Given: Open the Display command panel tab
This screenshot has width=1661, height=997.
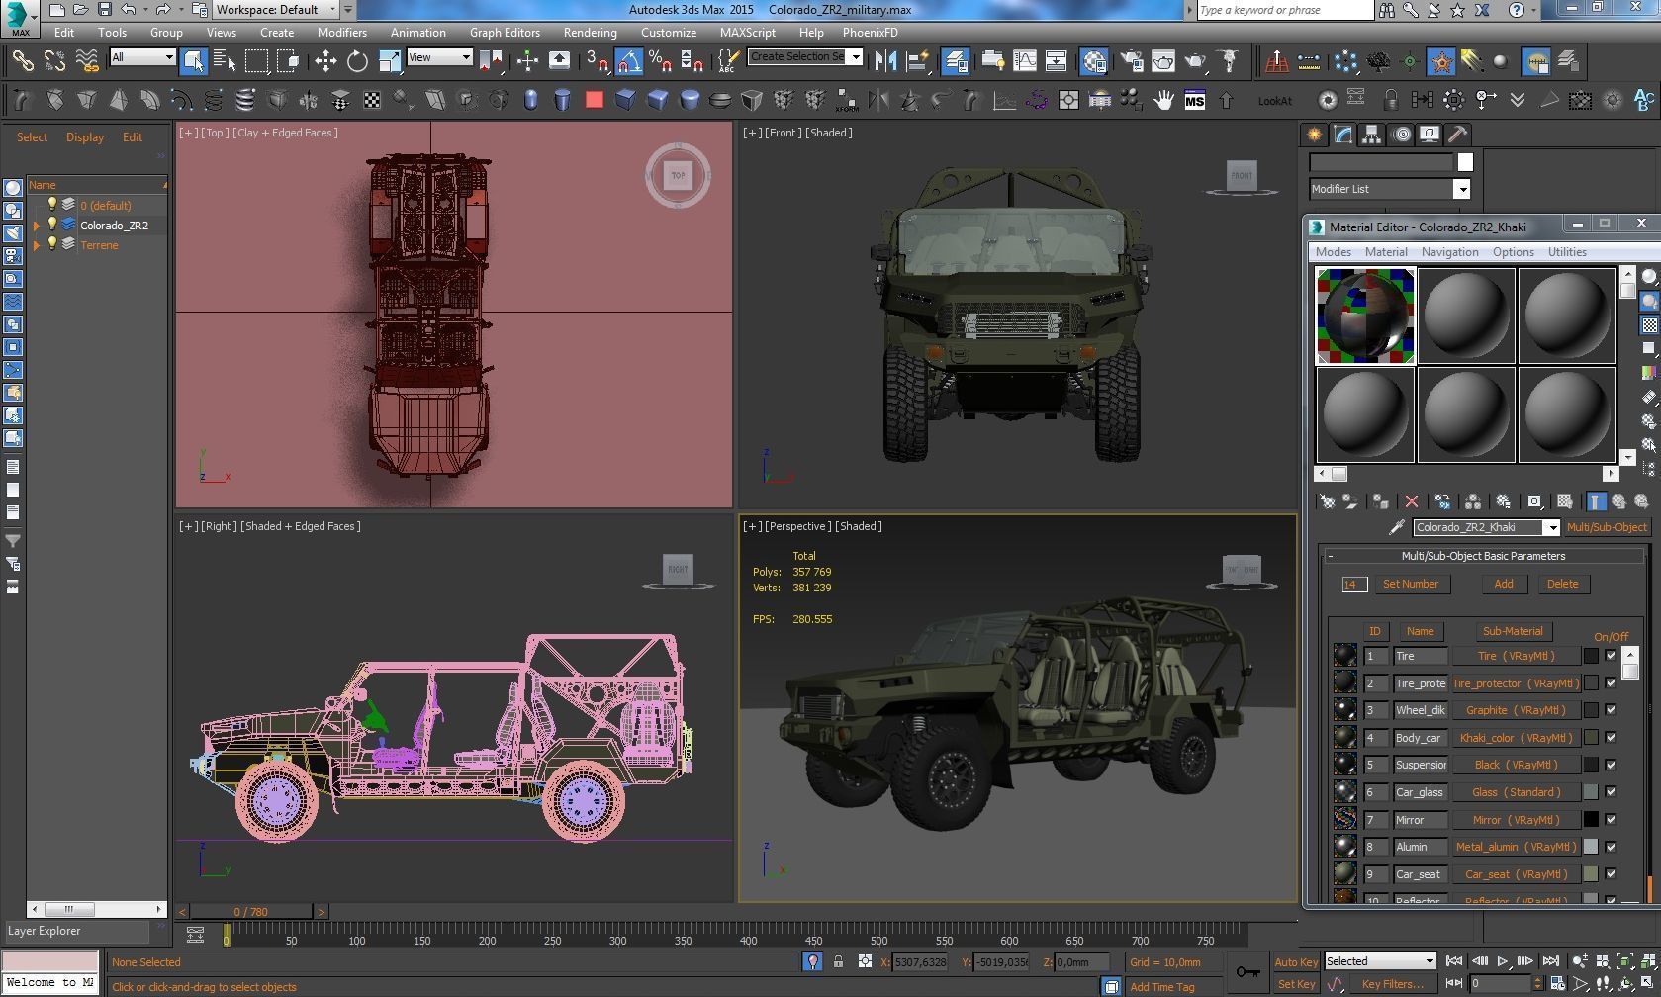Looking at the screenshot, I should (1429, 135).
